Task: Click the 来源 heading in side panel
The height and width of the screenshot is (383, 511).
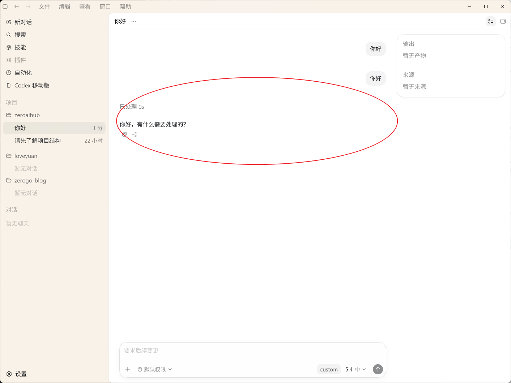Action: (x=409, y=75)
